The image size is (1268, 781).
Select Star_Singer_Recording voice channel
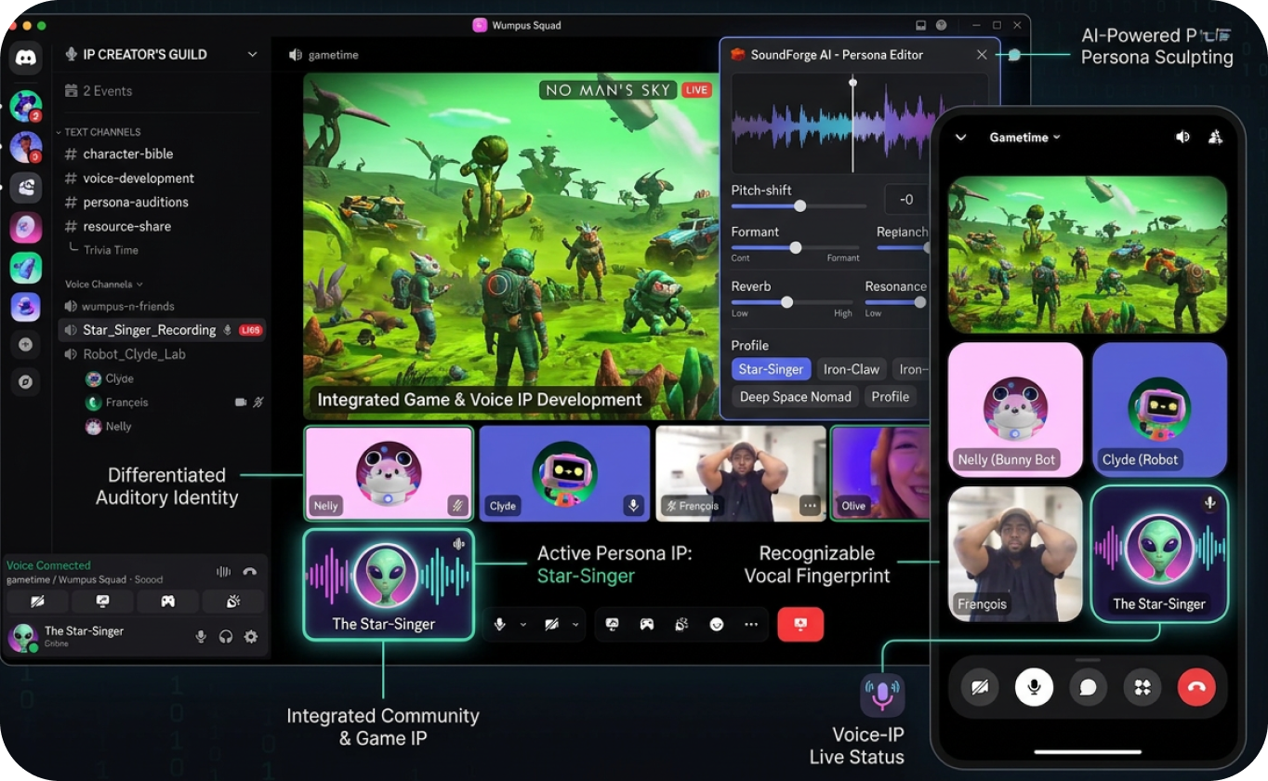coord(162,330)
